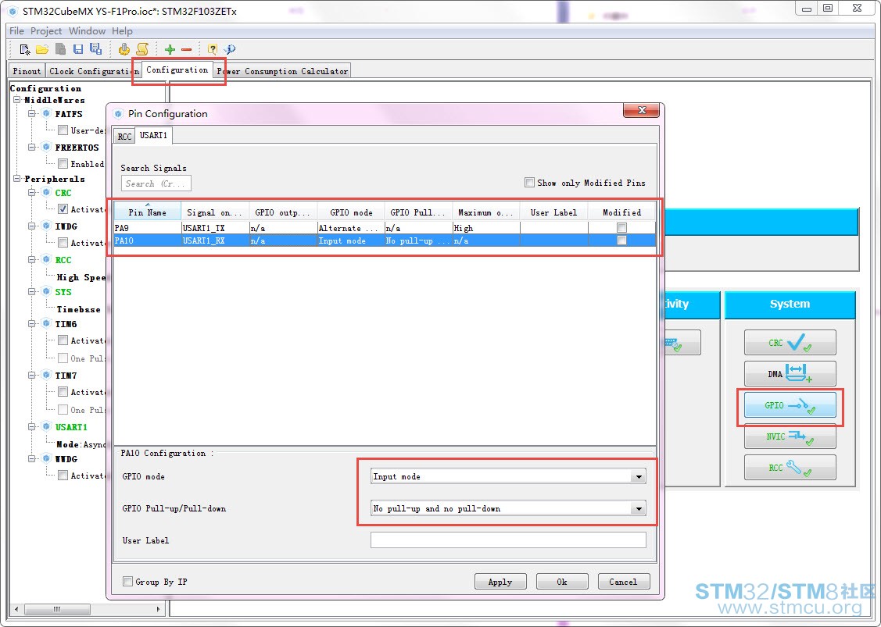Switch to the Clock Configuration tab
The width and height of the screenshot is (881, 627).
pos(93,71)
